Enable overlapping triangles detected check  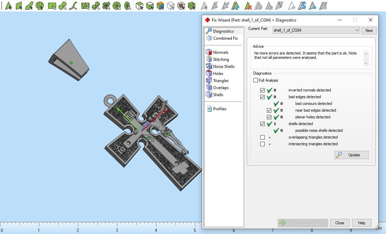pyautogui.click(x=262, y=137)
